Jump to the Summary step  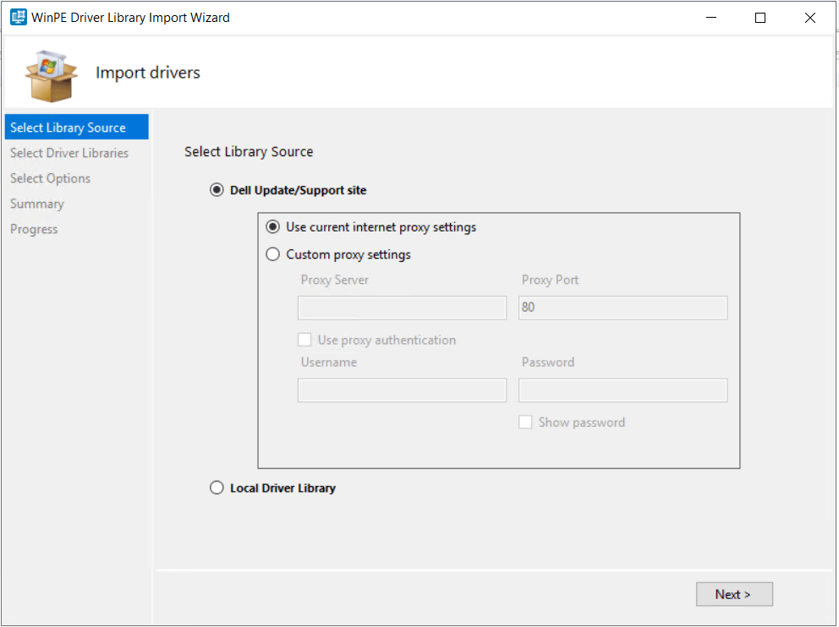(36, 204)
